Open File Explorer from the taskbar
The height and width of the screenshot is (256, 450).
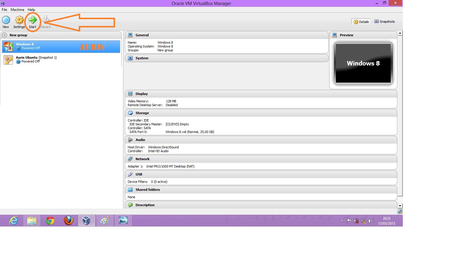(x=32, y=221)
